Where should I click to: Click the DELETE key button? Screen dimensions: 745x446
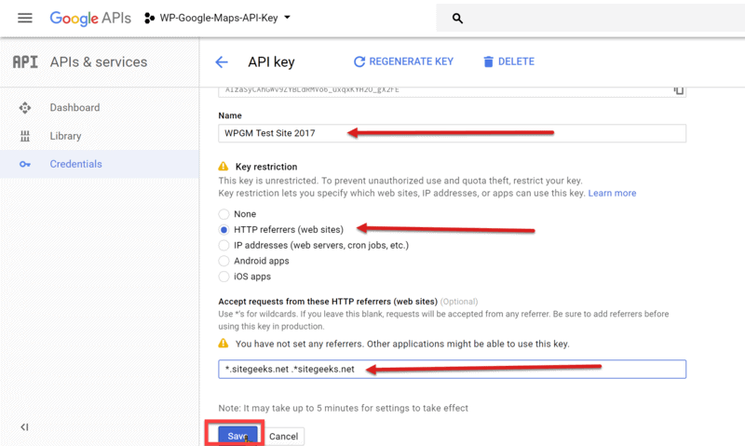pyautogui.click(x=508, y=61)
